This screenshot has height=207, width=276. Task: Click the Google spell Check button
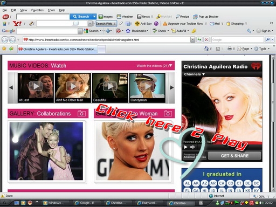click(x=160, y=31)
